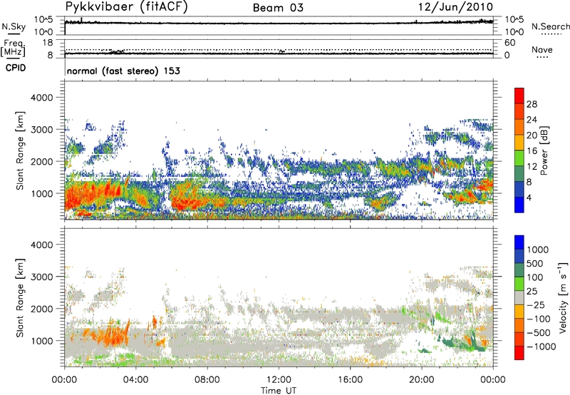Click the '28' power colorbar tick value
570x395 pixels.
pos(532,104)
